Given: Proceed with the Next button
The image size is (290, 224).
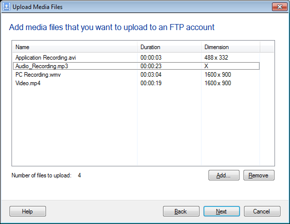Looking at the screenshot, I should pyautogui.click(x=221, y=211).
